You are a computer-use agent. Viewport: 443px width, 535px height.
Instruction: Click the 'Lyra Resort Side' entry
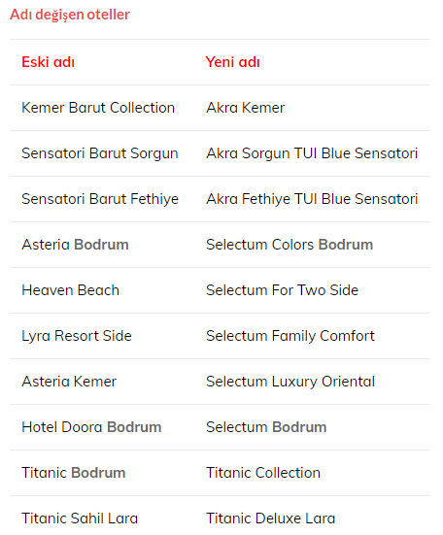(x=77, y=336)
